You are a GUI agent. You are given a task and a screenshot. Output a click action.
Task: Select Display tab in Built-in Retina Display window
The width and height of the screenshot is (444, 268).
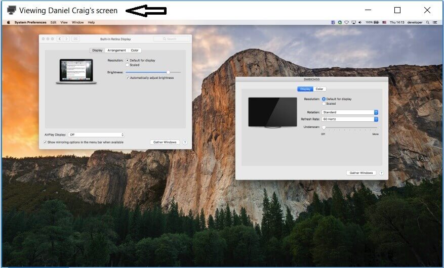pyautogui.click(x=97, y=51)
